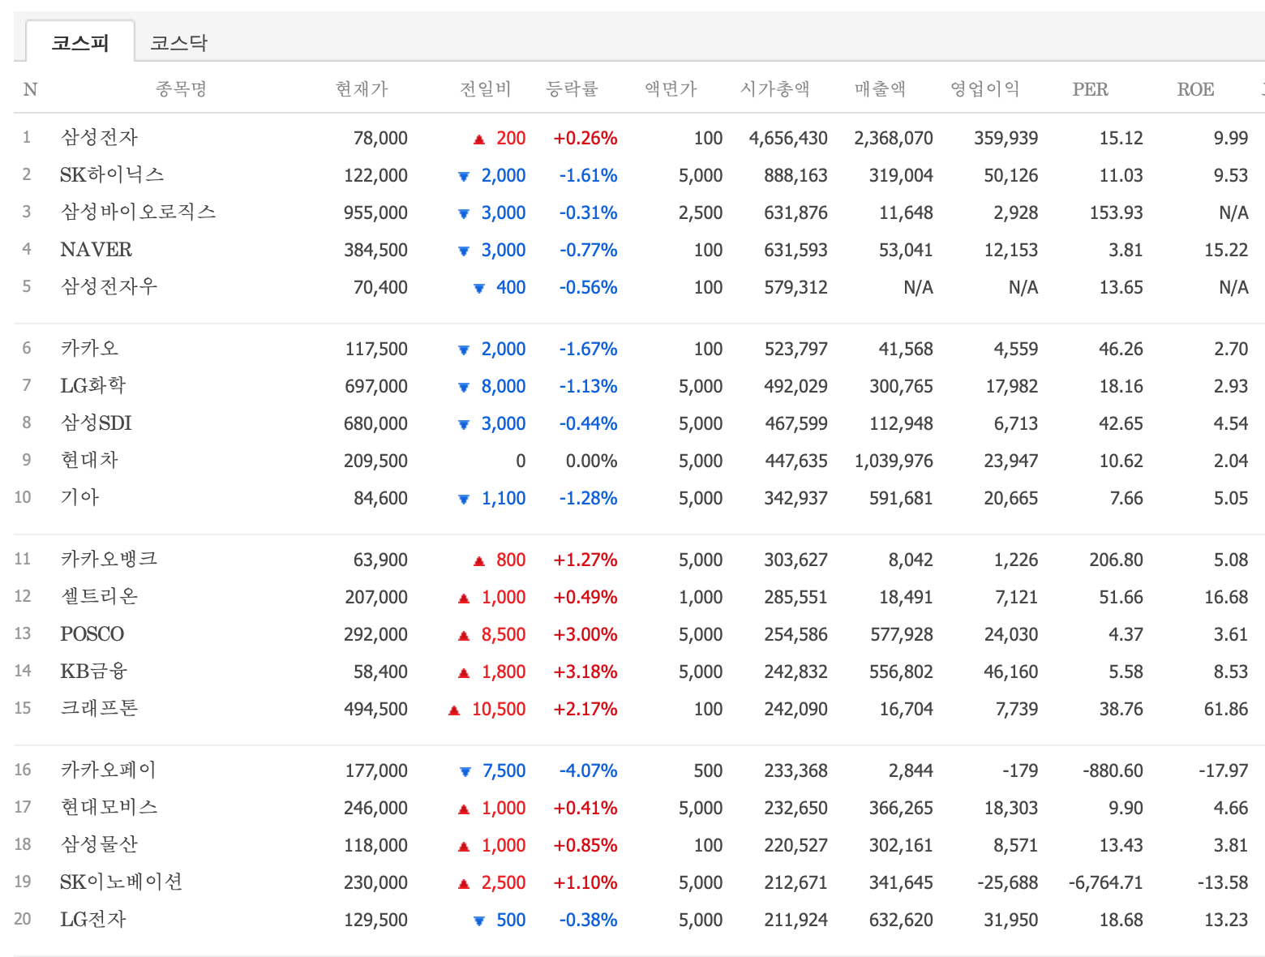Click the red up arrow in 삼성전자 row
Image resolution: width=1265 pixels, height=957 pixels.
pos(479,139)
